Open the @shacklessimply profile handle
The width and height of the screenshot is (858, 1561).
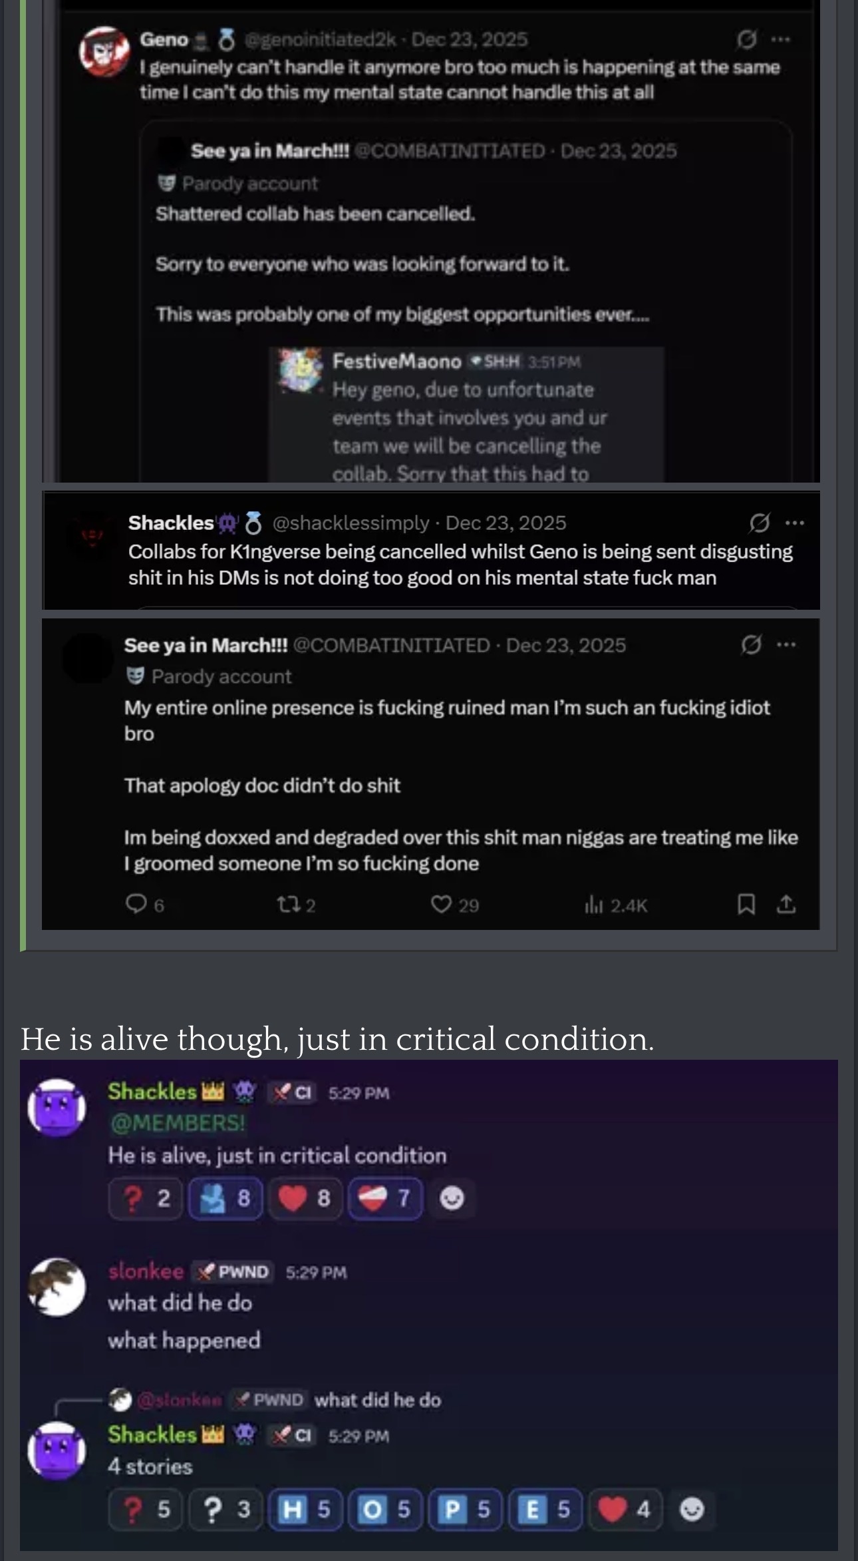tap(351, 523)
